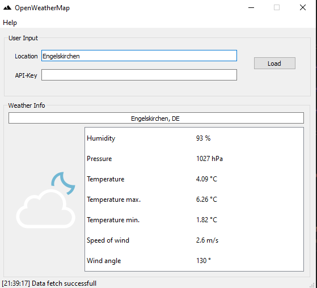This screenshot has height=288, width=317.
Task: Select the Temperature min. label
Action: pos(113,220)
